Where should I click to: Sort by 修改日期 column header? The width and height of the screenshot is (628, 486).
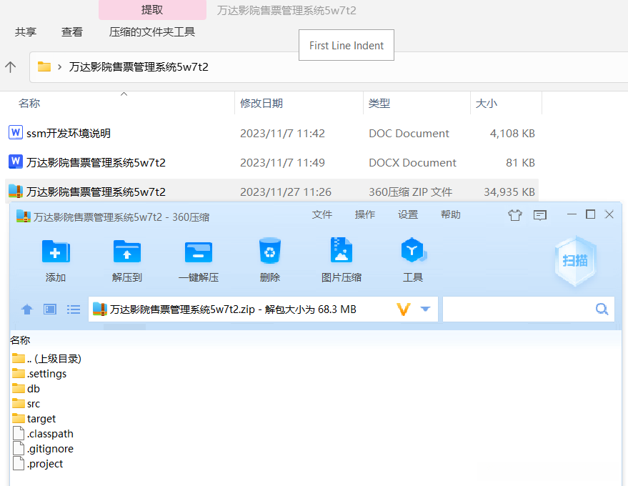pos(261,104)
